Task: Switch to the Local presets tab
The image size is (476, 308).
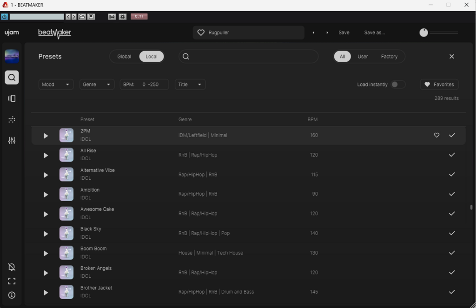Action: coord(152,56)
